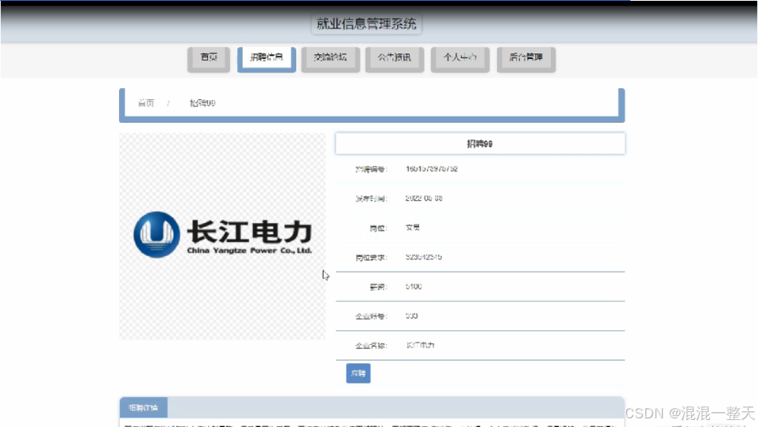Viewport: 758px width, 427px height.
Task: Select the 招聘详情 details tab
Action: 143,407
